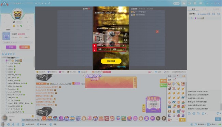Select the cat face gift icon

[x=169, y=111]
